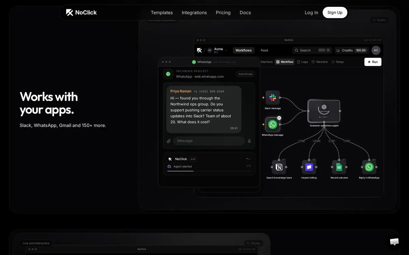
Task: Open the chat widget at the bottom right
Action: [x=394, y=241]
